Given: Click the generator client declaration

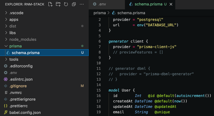Looking at the screenshot, I should click(128, 41).
